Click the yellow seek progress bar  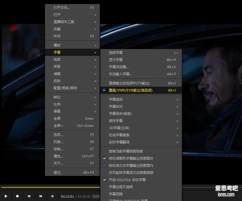click(x=51, y=187)
